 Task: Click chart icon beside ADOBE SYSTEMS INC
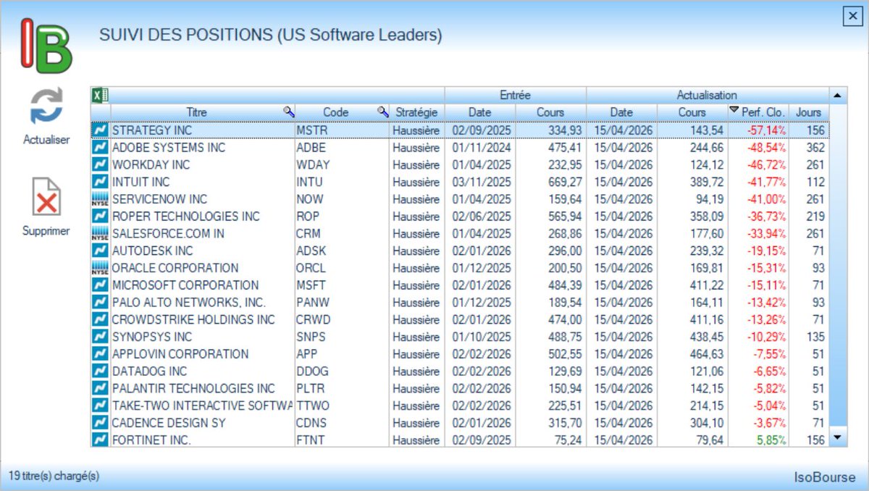100,147
